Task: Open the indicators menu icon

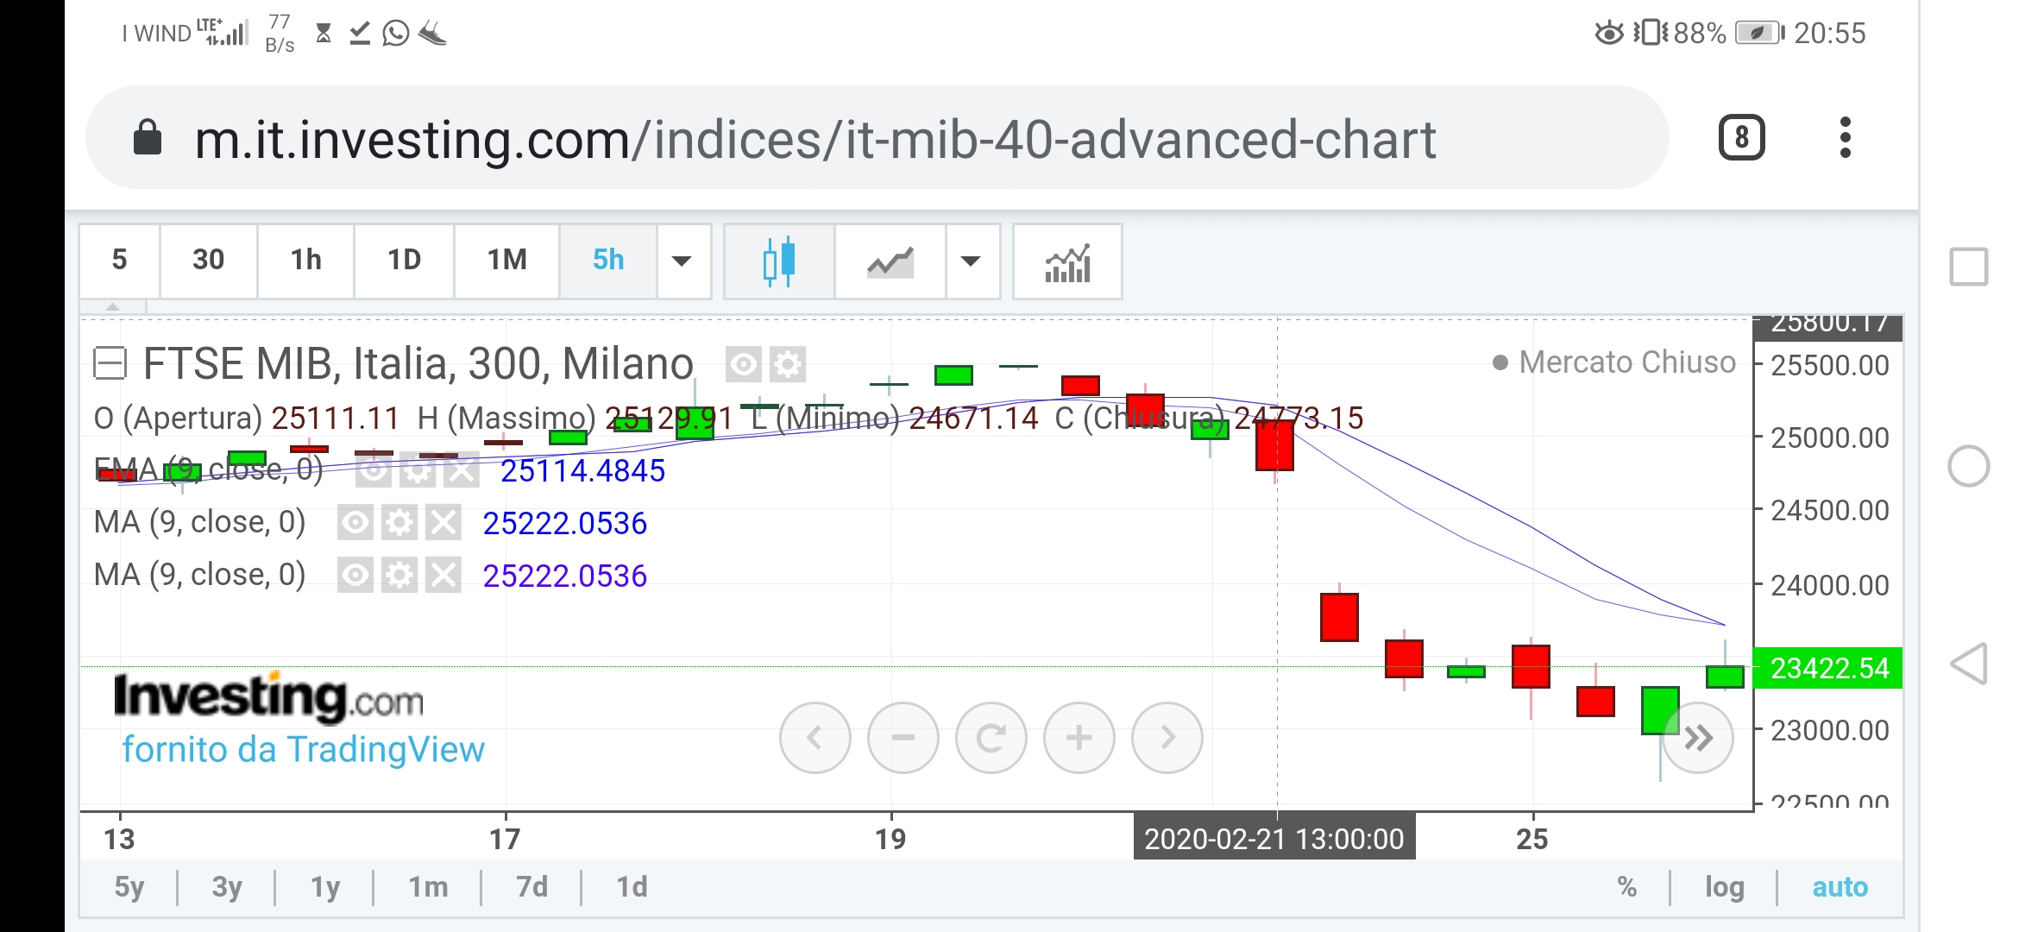Action: coord(1068,261)
